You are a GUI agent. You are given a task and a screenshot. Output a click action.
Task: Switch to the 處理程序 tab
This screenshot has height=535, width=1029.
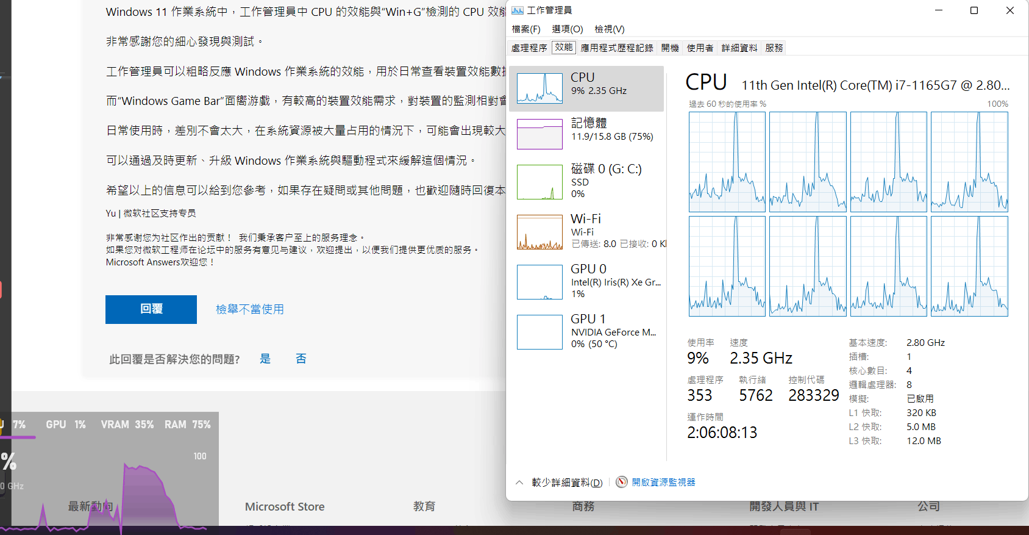tap(529, 48)
